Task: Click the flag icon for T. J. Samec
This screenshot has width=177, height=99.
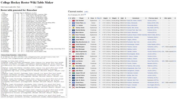Action: (73, 25)
